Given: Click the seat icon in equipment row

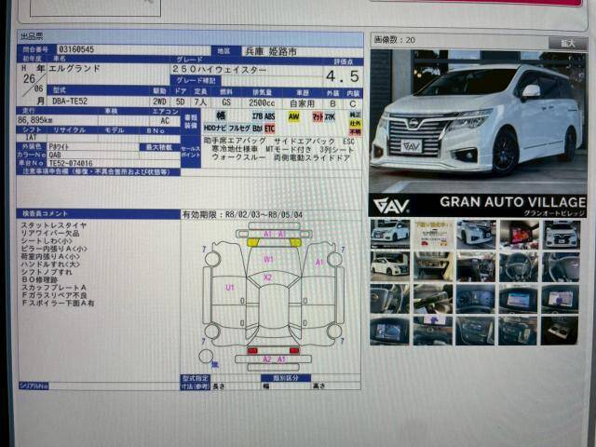Looking at the screenshot, I should pos(221,115).
